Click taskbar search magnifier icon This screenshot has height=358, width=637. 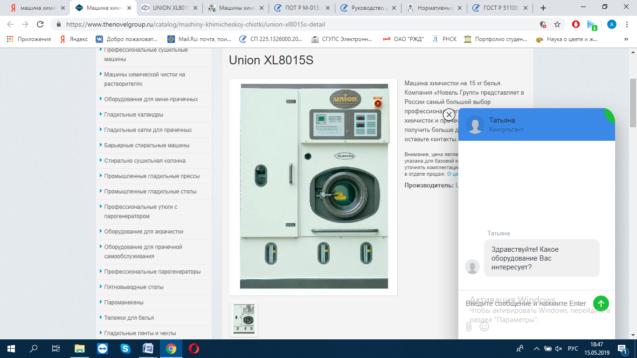pos(34,349)
